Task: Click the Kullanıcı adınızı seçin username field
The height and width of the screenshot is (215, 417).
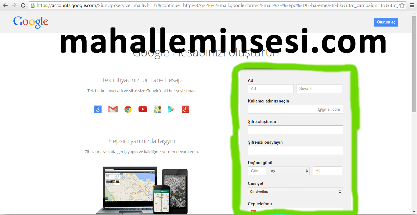Action: coord(296,109)
